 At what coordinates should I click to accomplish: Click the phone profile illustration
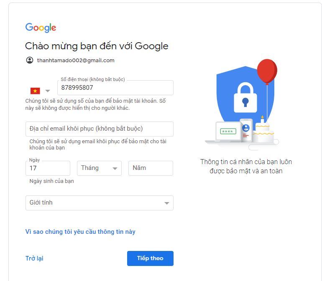246,130
